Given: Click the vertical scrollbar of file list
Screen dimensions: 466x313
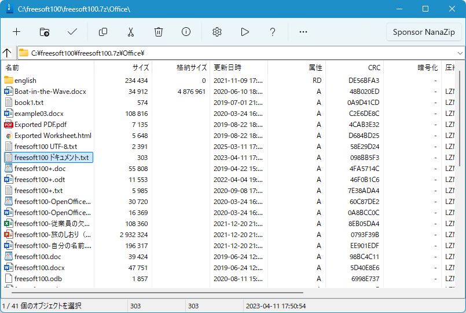Looking at the screenshot, I should pos(460,118).
